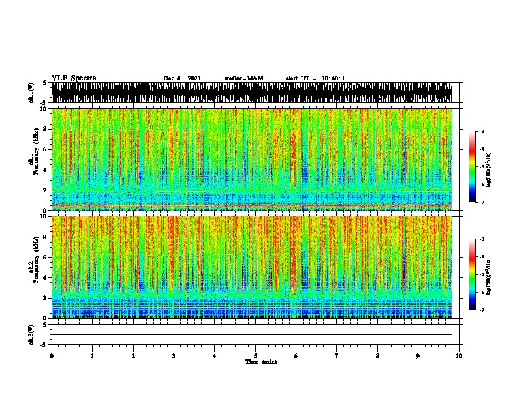Click time axis tick label "7"
The image size is (517, 399).
coord(337,356)
